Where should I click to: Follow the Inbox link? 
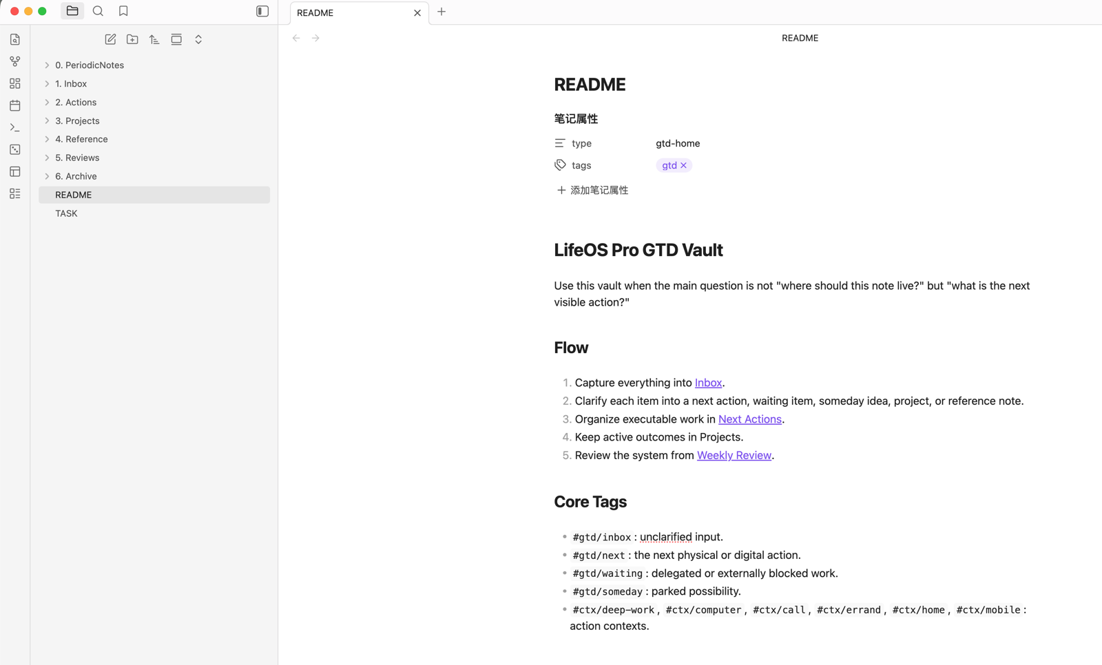pos(708,383)
